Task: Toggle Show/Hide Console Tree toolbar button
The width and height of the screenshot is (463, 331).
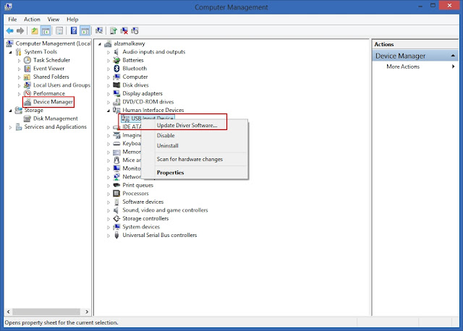Action: tap(46, 30)
